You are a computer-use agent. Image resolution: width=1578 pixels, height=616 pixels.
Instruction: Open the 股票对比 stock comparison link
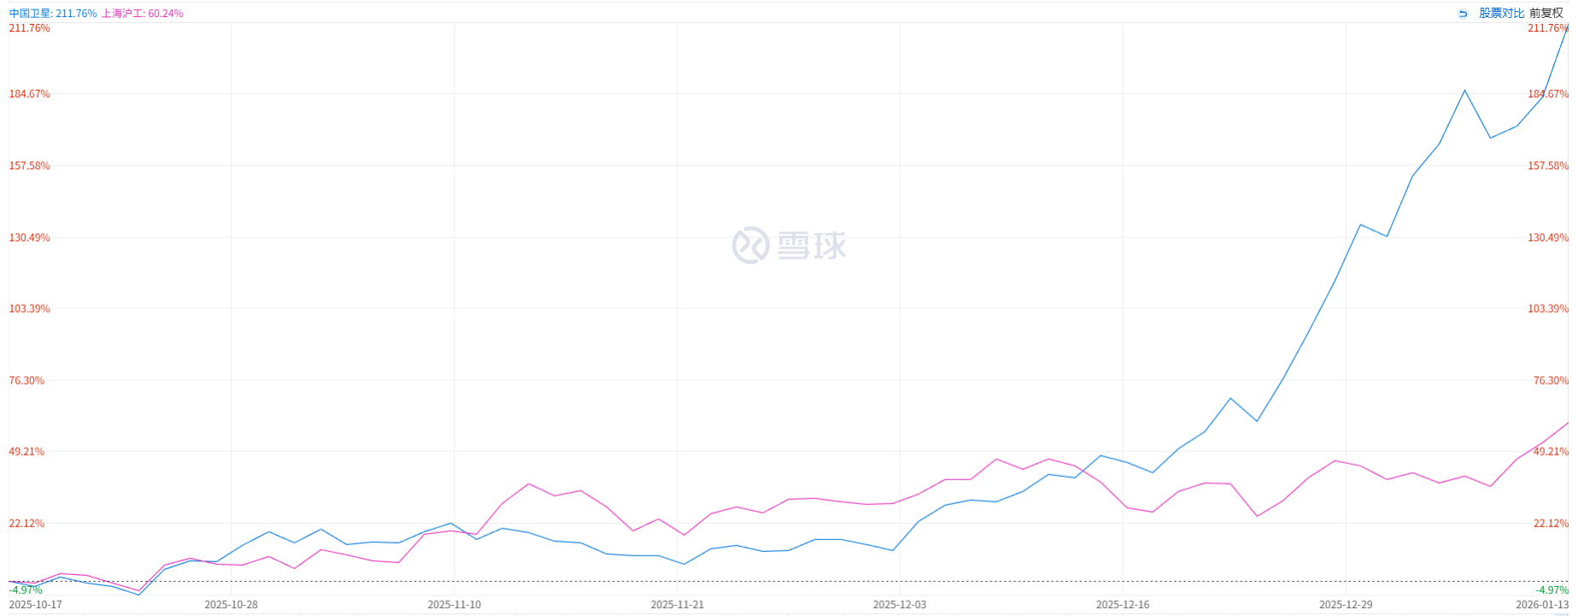[1501, 14]
